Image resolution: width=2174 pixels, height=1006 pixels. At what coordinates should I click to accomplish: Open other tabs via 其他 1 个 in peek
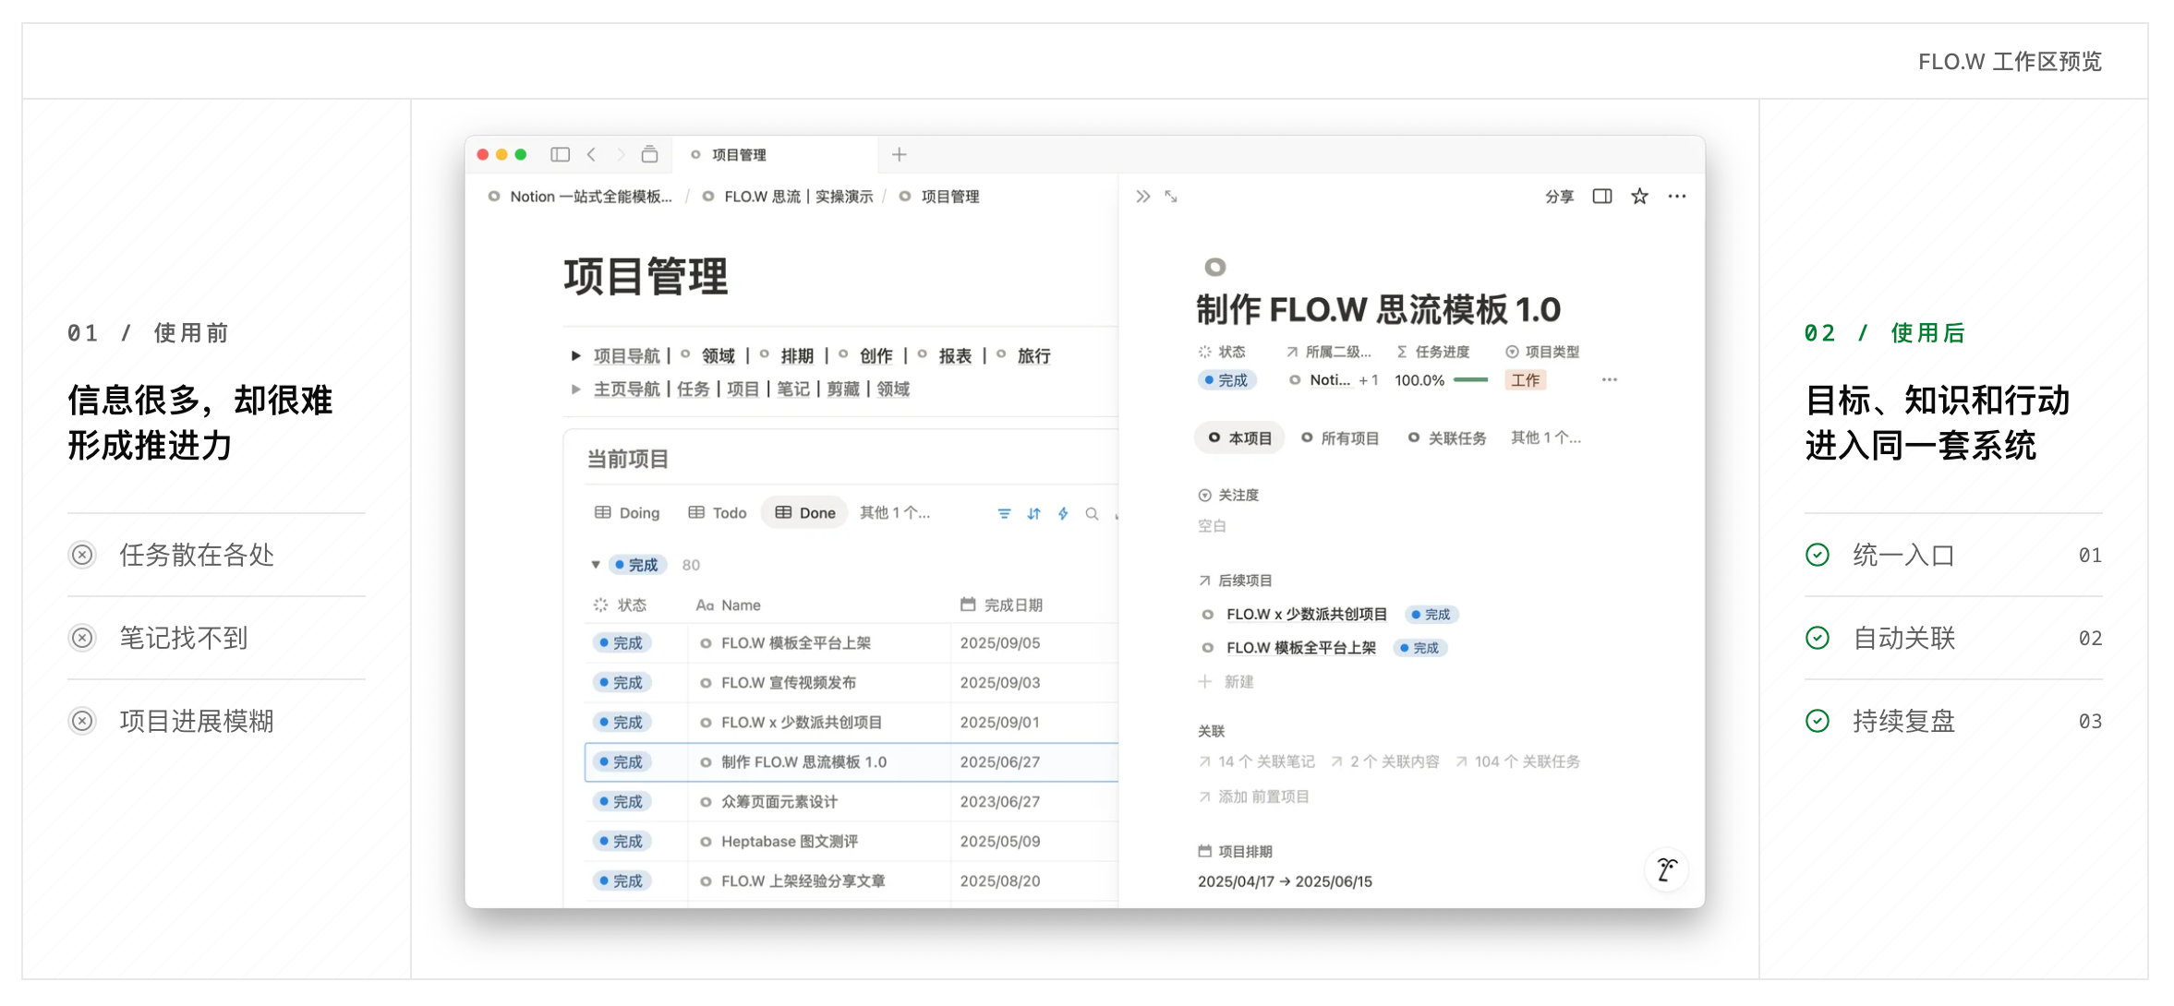[1546, 437]
